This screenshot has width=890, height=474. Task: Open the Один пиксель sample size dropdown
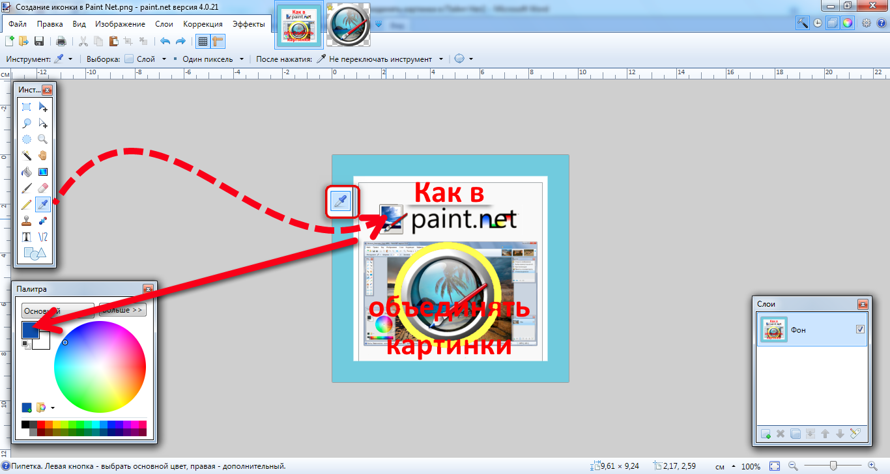click(208, 59)
